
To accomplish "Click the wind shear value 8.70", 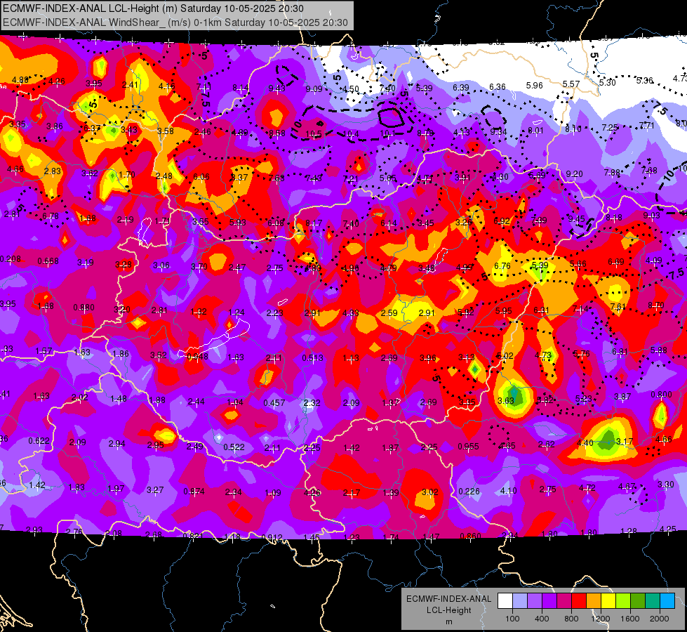I will click(656, 305).
